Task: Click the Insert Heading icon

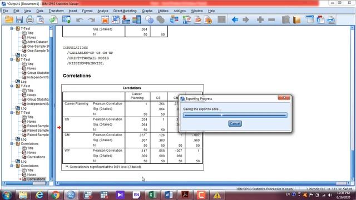Action: (x=310, y=20)
